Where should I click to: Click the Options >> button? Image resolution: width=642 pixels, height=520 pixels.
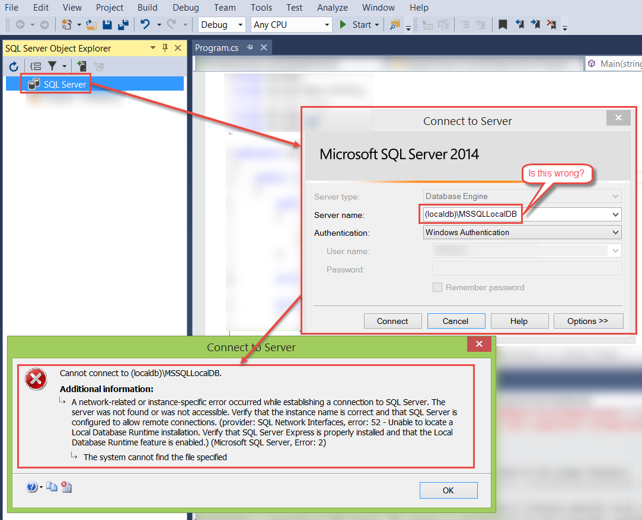[x=588, y=321]
